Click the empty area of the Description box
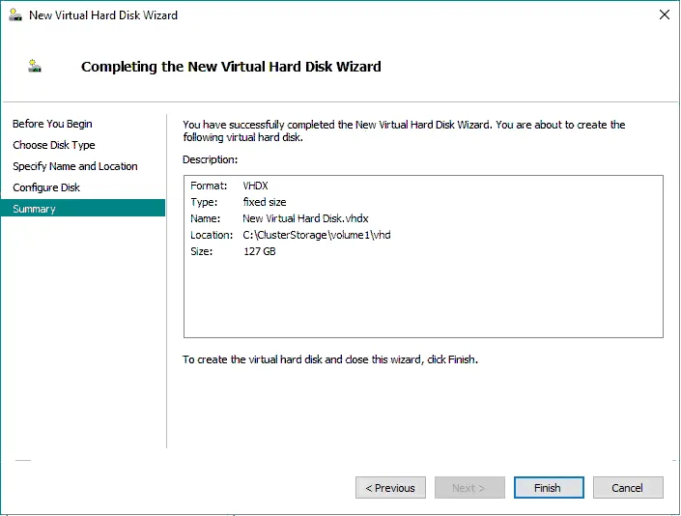This screenshot has height=516, width=681. pyautogui.click(x=422, y=300)
